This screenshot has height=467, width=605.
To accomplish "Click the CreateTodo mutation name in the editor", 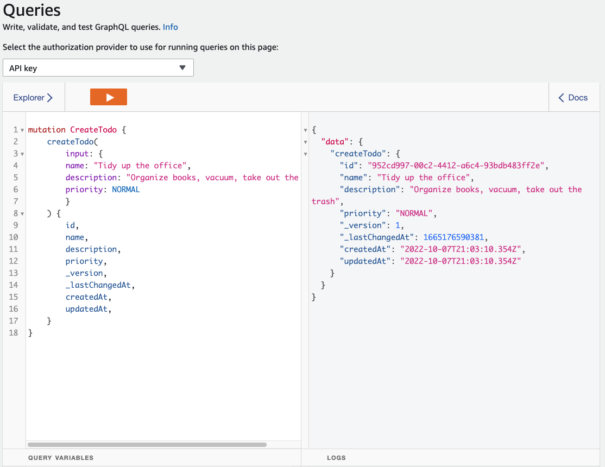I will 93,130.
